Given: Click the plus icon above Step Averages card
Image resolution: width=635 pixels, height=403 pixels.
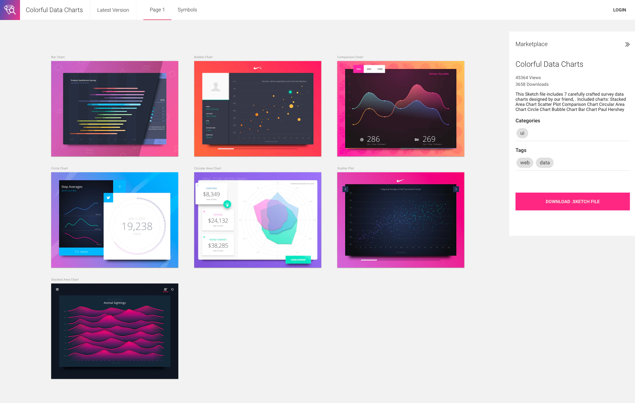Looking at the screenshot, I should click(120, 187).
